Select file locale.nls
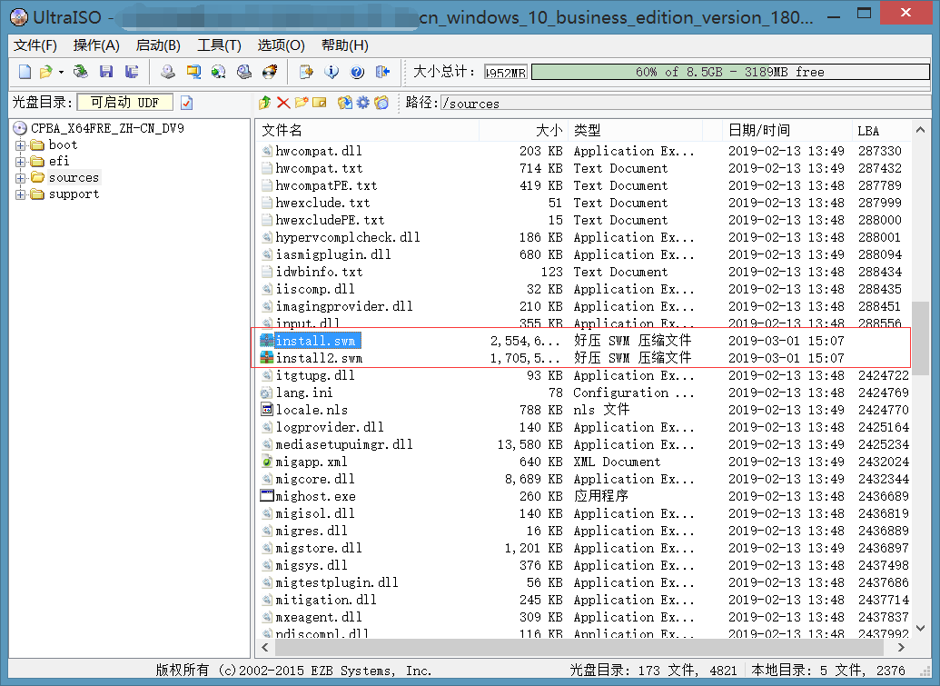This screenshot has width=940, height=686. click(312, 410)
